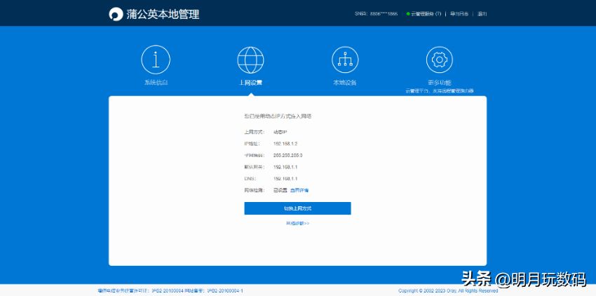Click the globe icon for 上网设置
Viewport: 596px width, 296px height.
[x=250, y=60]
